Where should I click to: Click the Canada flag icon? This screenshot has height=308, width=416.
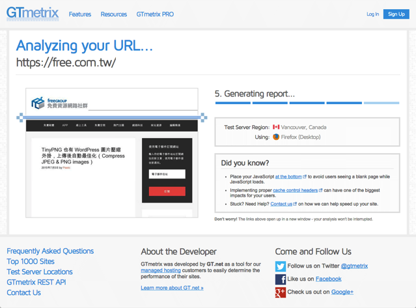click(276, 127)
